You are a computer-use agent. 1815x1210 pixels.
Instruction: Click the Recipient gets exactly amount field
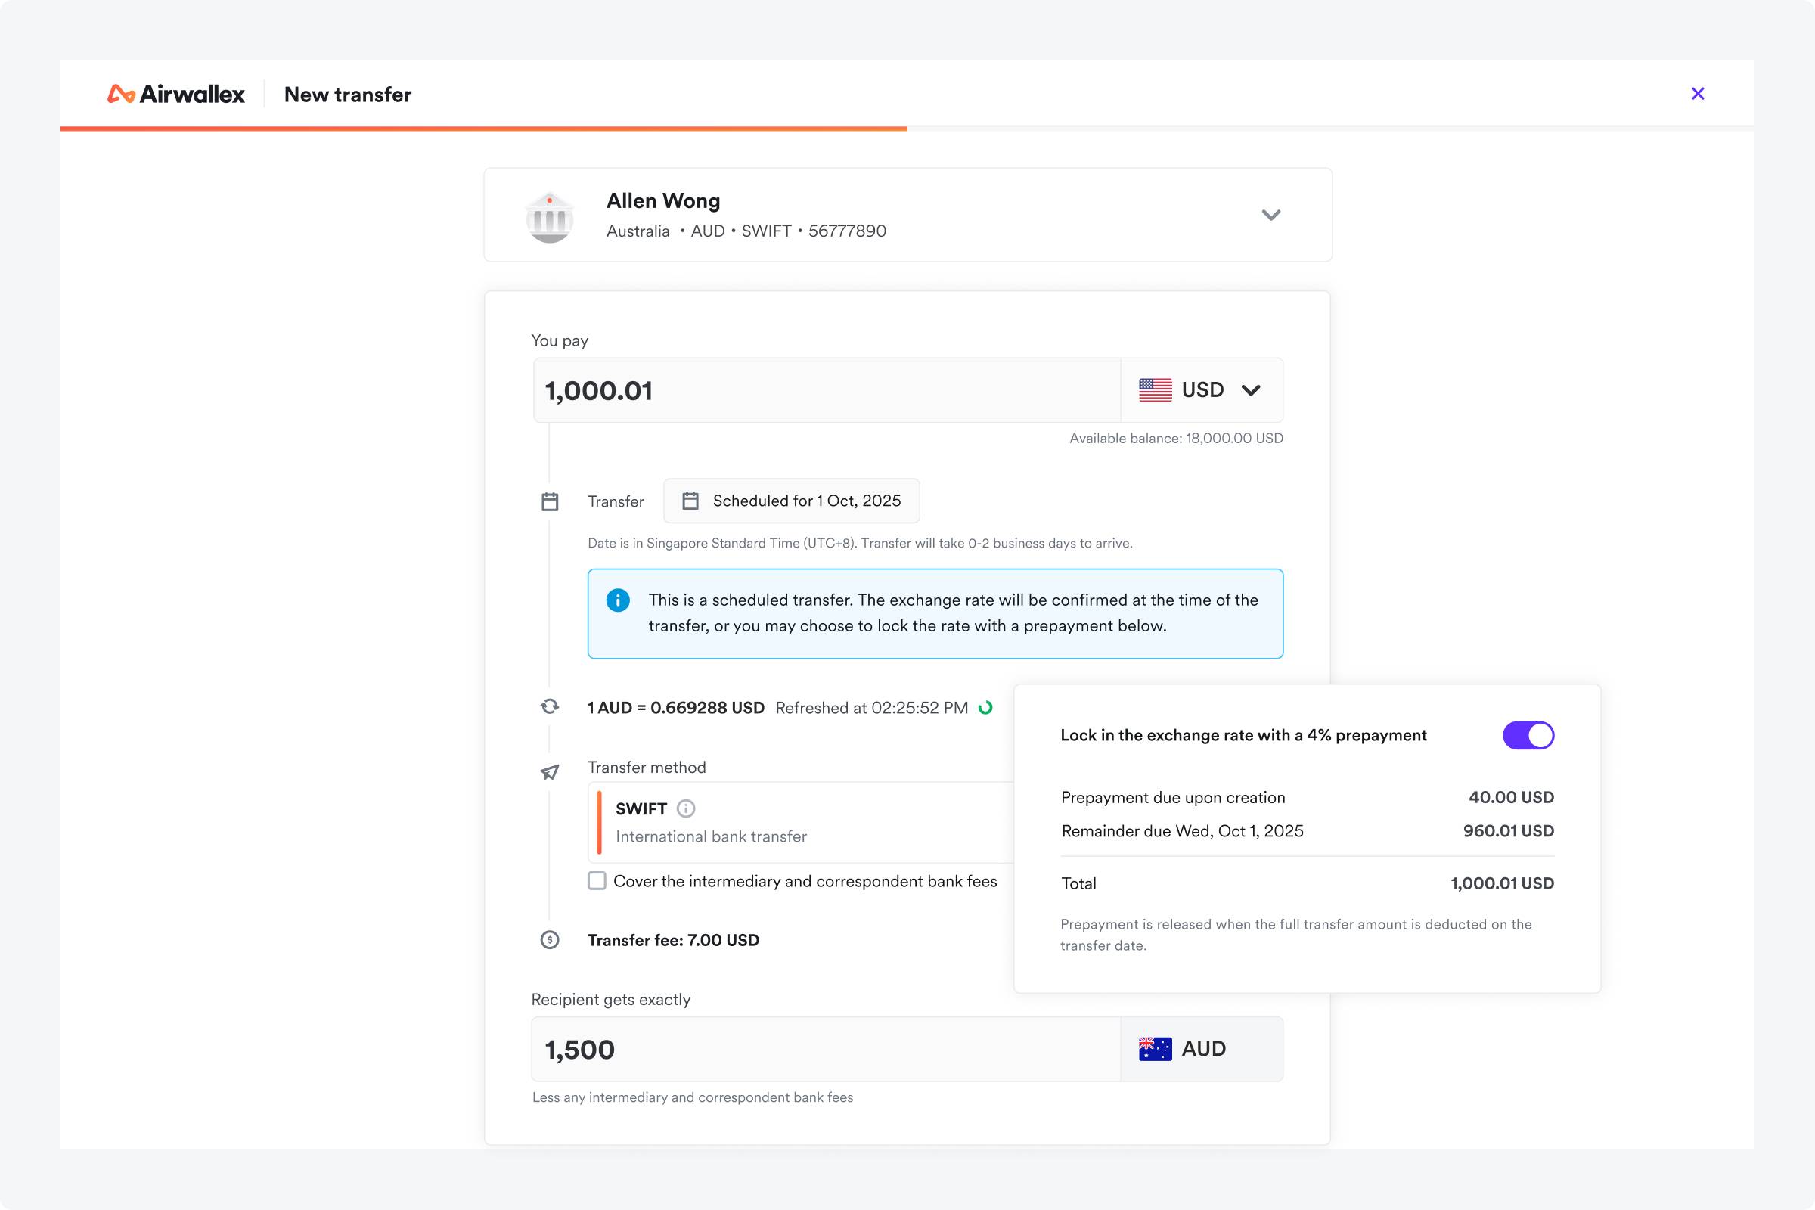[x=826, y=1050]
